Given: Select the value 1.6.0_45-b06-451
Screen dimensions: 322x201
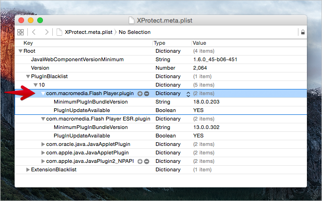Looking at the screenshot, I should [215, 59].
